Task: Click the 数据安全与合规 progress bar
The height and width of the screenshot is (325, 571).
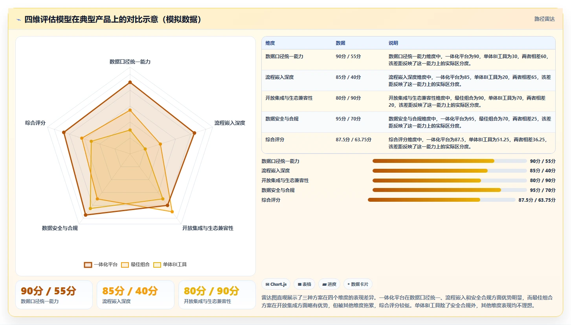Action: point(450,190)
